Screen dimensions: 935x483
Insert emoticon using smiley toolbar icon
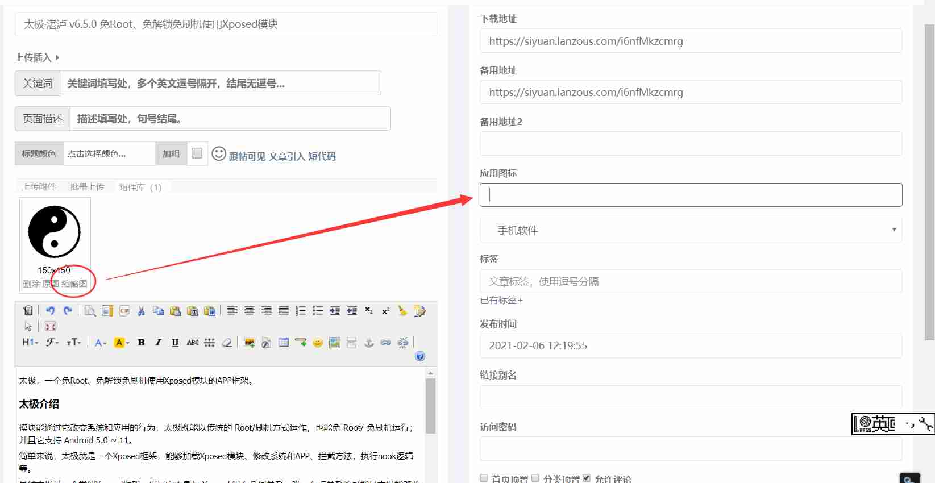click(318, 343)
